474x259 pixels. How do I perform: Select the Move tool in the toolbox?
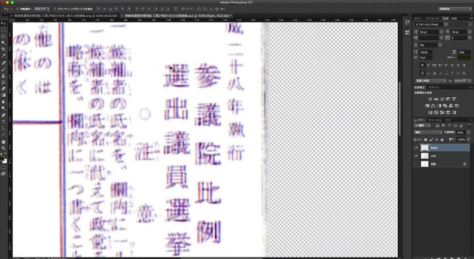coord(3,23)
